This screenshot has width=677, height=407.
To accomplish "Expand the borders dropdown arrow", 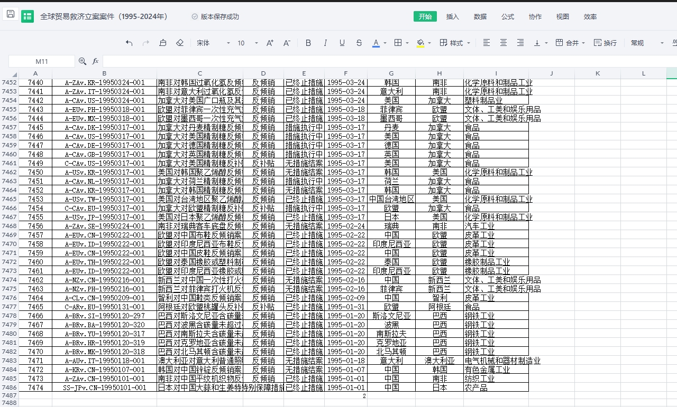I will (x=407, y=43).
